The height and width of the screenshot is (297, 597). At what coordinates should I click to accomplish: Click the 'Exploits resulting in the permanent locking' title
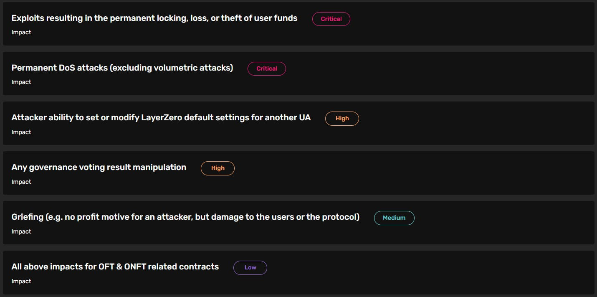click(154, 18)
